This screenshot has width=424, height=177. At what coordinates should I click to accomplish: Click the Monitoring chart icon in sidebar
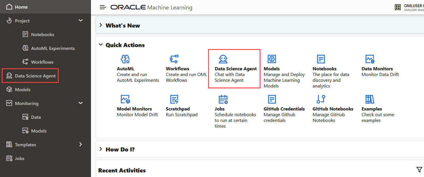tap(9, 103)
